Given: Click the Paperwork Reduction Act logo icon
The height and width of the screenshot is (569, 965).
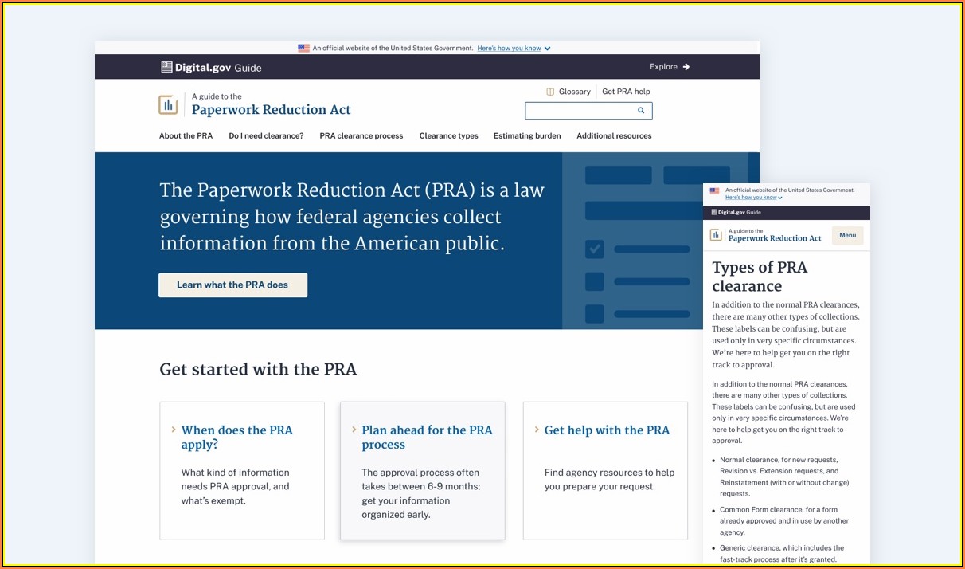Looking at the screenshot, I should (168, 104).
